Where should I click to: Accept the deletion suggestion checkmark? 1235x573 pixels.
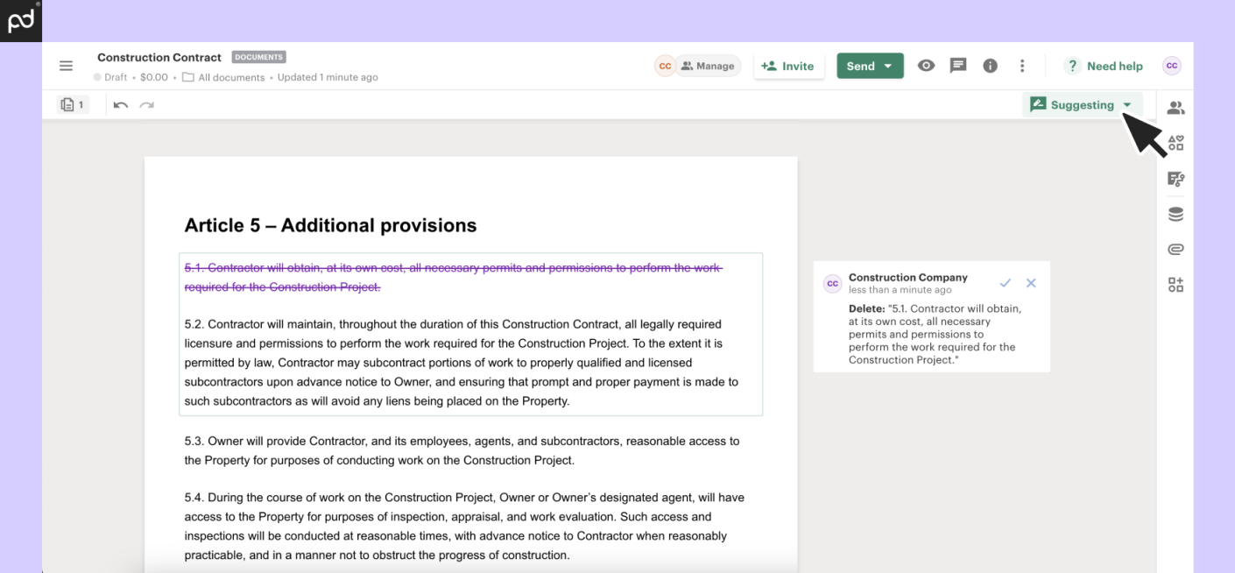point(1005,283)
